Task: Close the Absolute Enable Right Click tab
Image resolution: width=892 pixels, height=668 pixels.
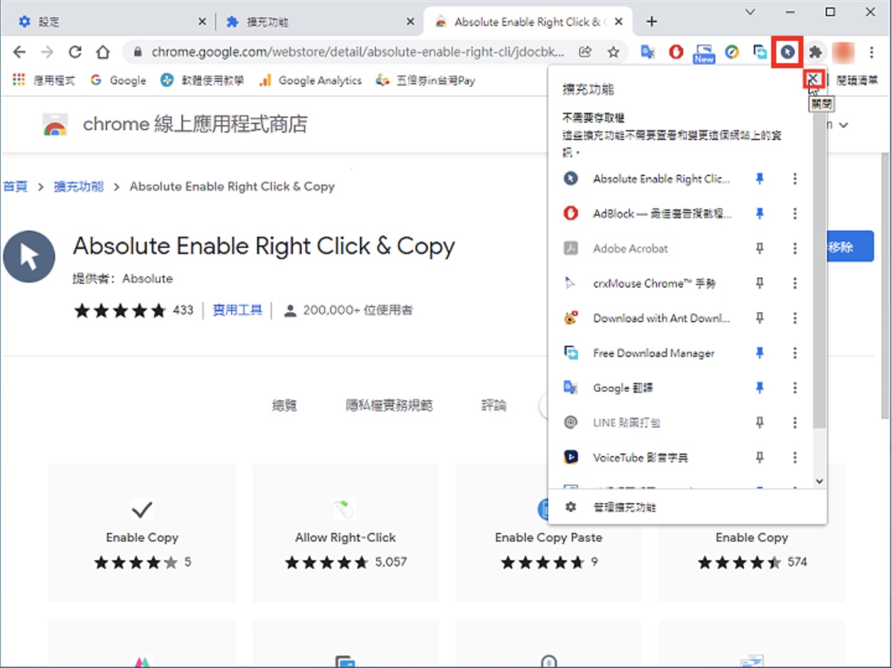Action: click(619, 22)
